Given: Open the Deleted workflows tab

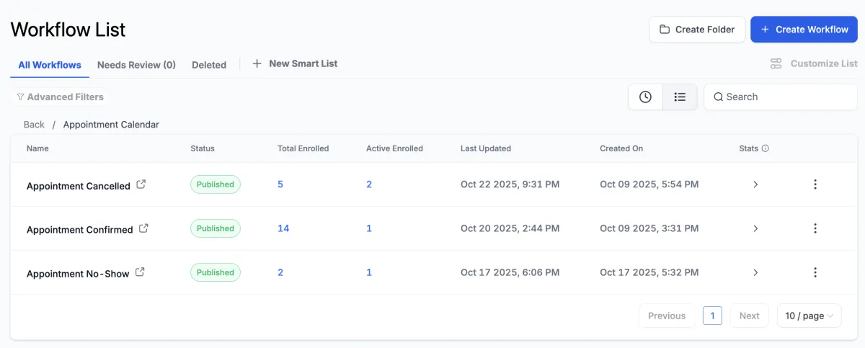Looking at the screenshot, I should (209, 65).
